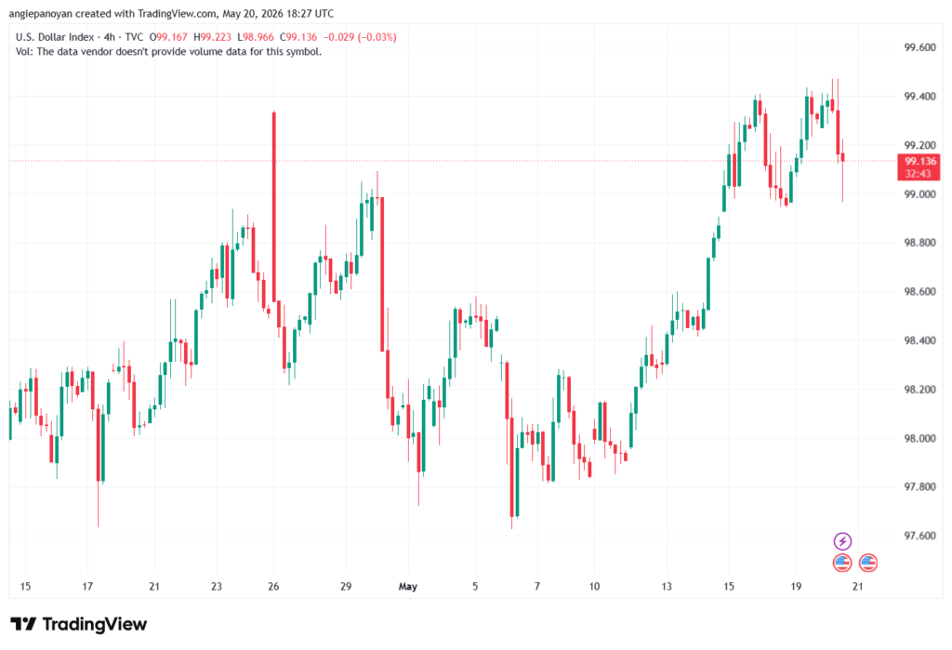Click the 98.400 price axis label
The width and height of the screenshot is (952, 650).
(x=919, y=340)
